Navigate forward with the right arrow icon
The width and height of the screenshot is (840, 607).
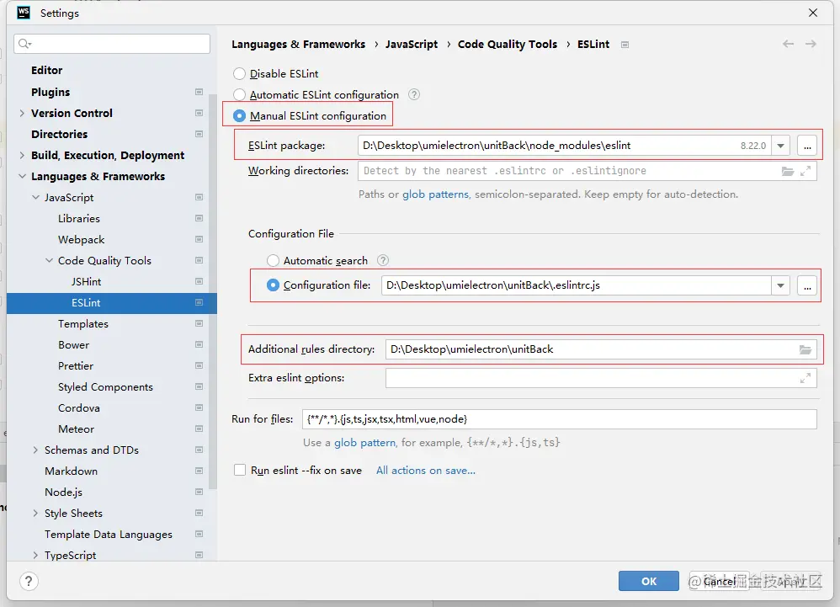(x=811, y=44)
